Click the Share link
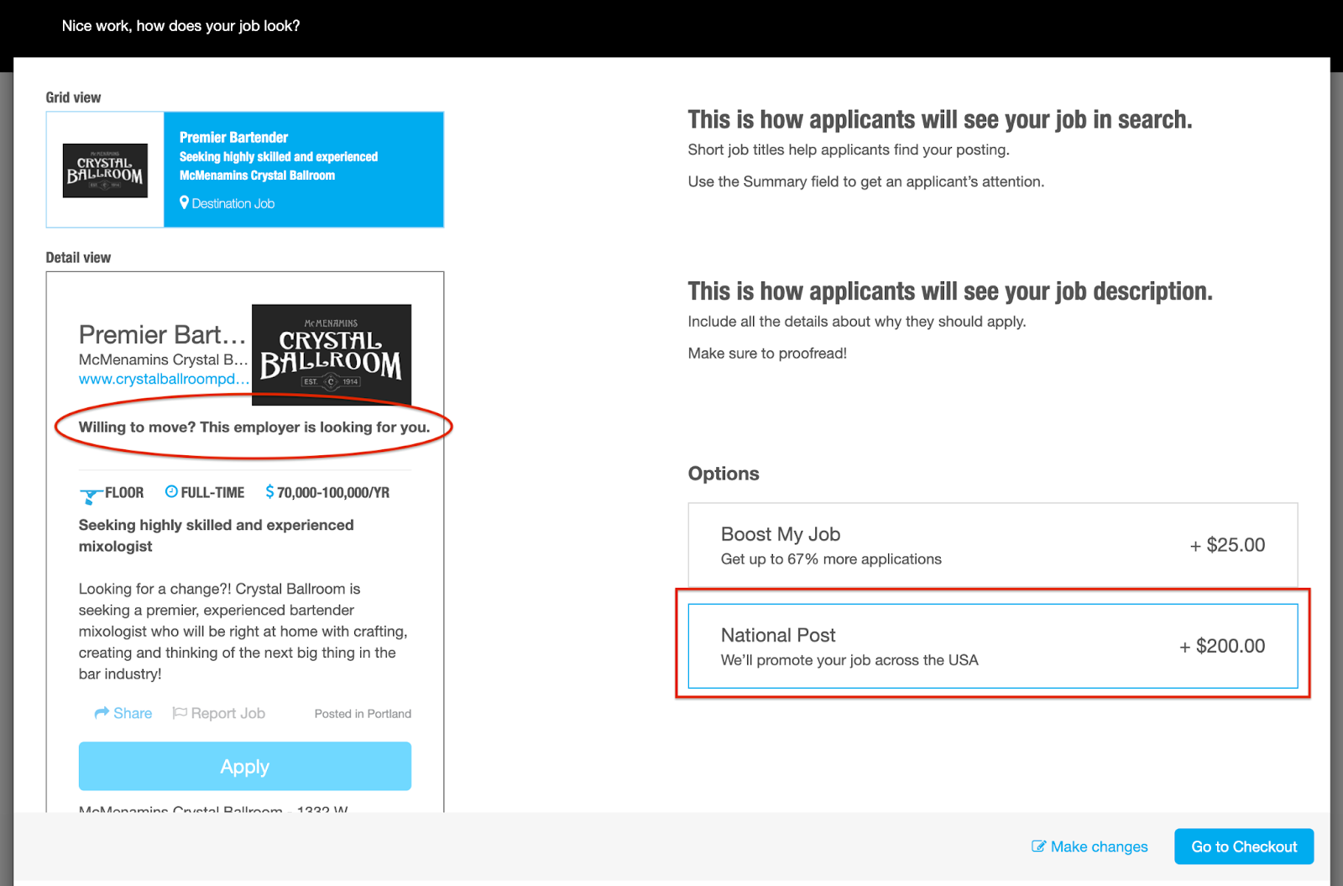1343x886 pixels. pos(133,713)
